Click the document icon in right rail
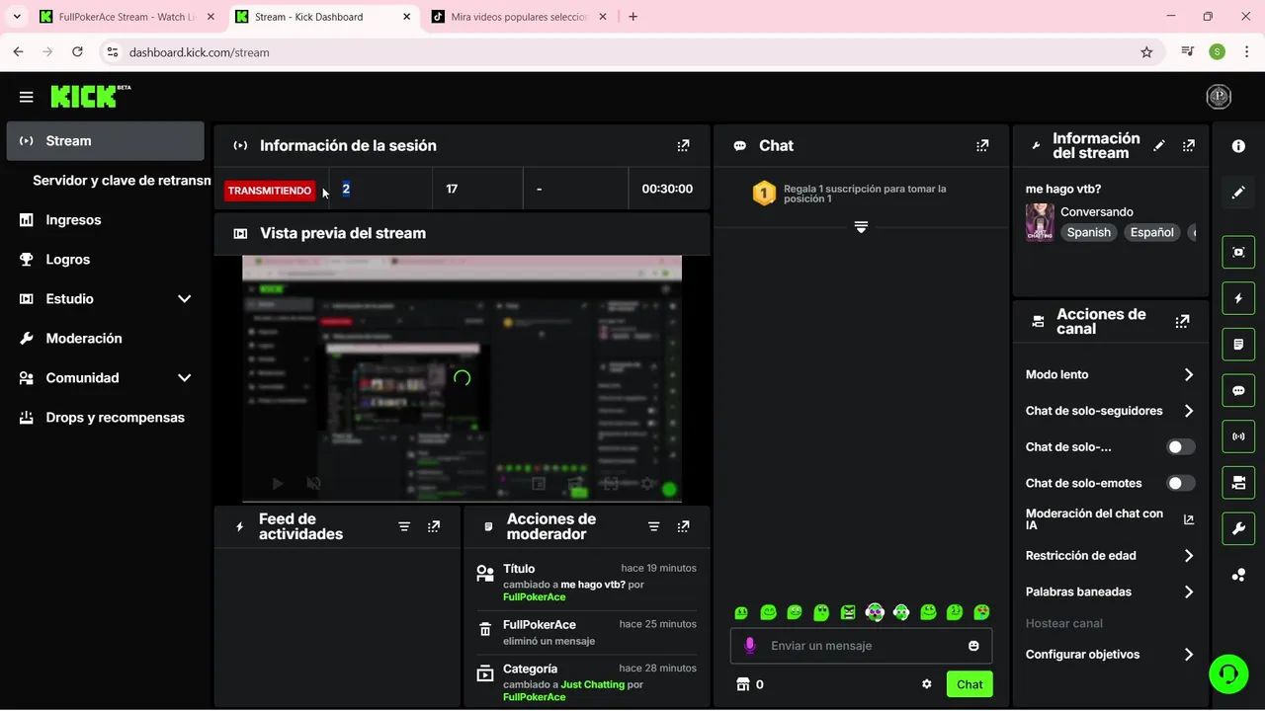1265x711 pixels. pyautogui.click(x=1238, y=345)
